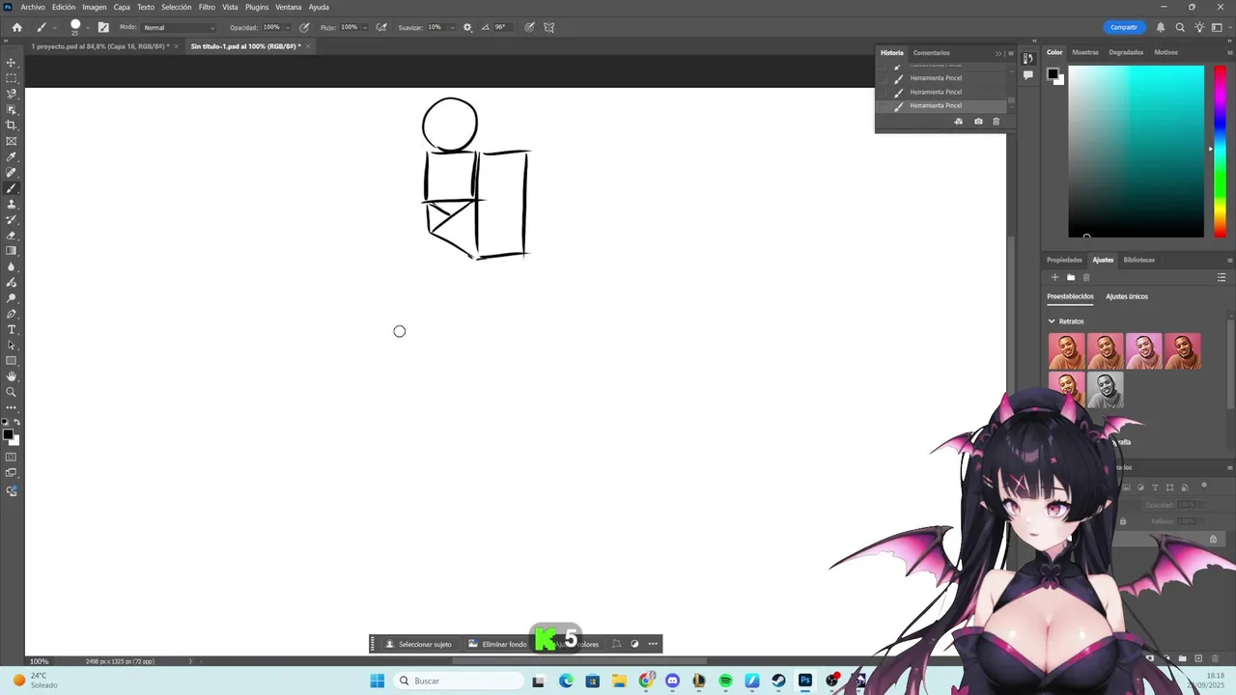
Task: Select the History Brush tool
Action: (x=12, y=219)
